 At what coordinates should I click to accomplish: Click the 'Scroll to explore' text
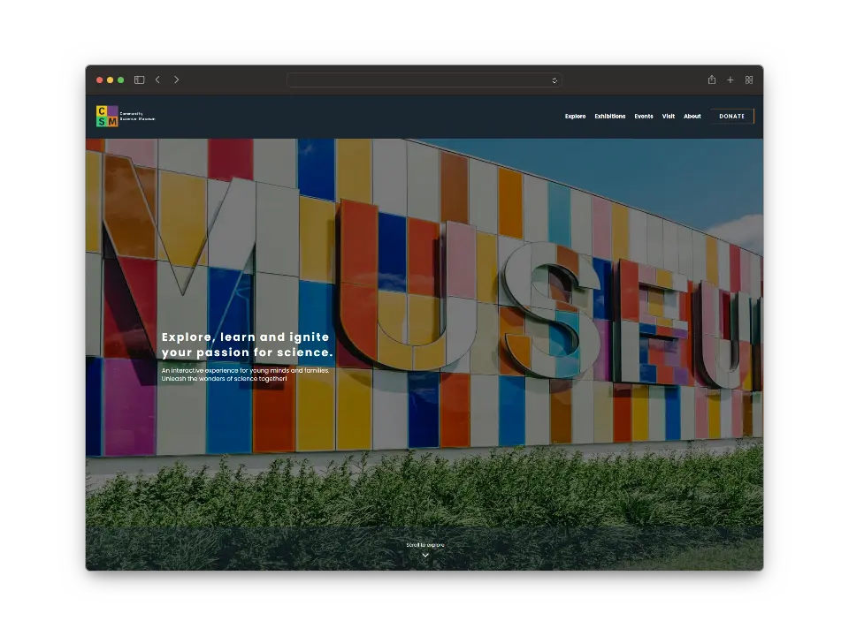[425, 545]
